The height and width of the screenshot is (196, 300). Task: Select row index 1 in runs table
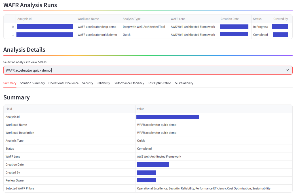[10, 35]
